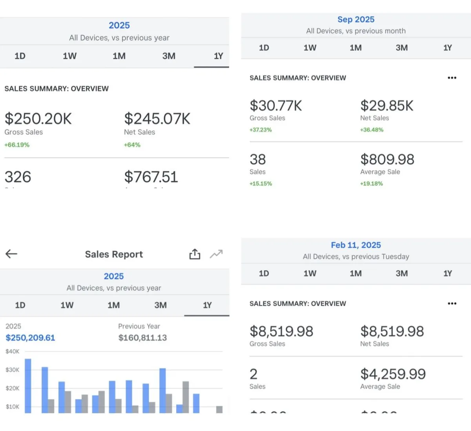471x431 pixels.
Task: Open the three-dot menu in Feb 11 overview
Action: click(x=452, y=303)
